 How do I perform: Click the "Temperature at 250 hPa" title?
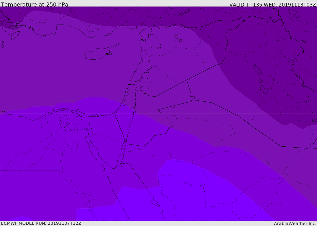[34, 5]
